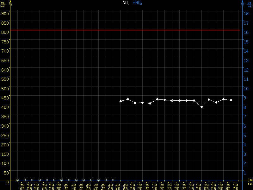Click the NOx legend label at top

pyautogui.click(x=126, y=3)
